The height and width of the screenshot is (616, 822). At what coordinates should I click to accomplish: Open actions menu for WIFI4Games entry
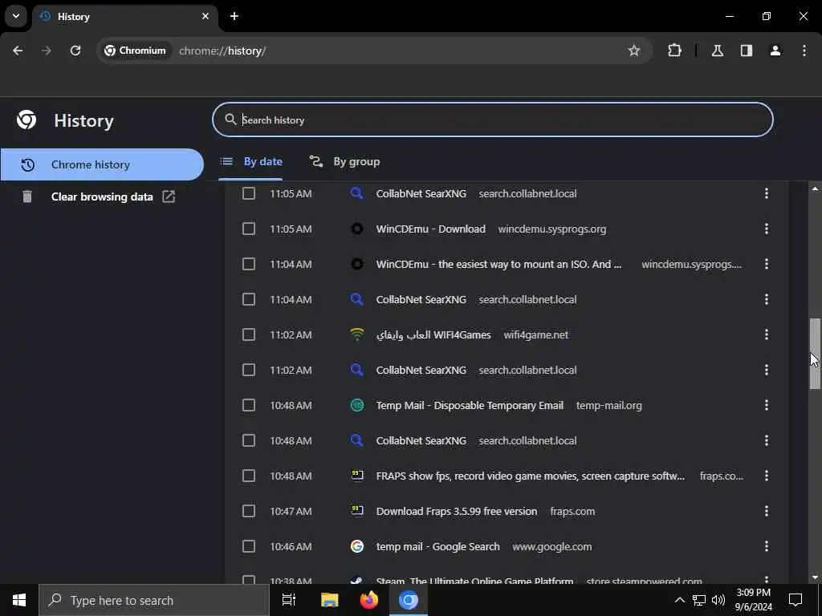(767, 334)
